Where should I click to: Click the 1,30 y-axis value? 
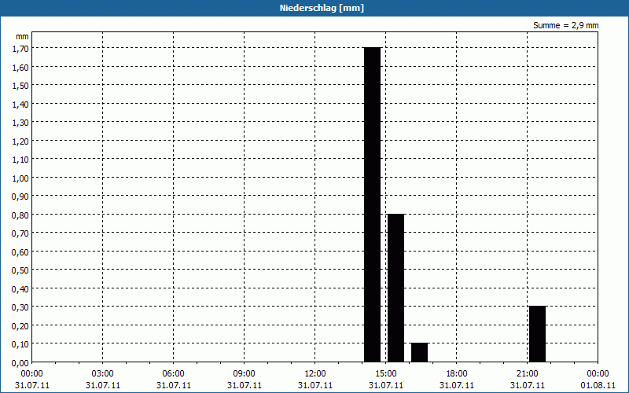pyautogui.click(x=20, y=123)
